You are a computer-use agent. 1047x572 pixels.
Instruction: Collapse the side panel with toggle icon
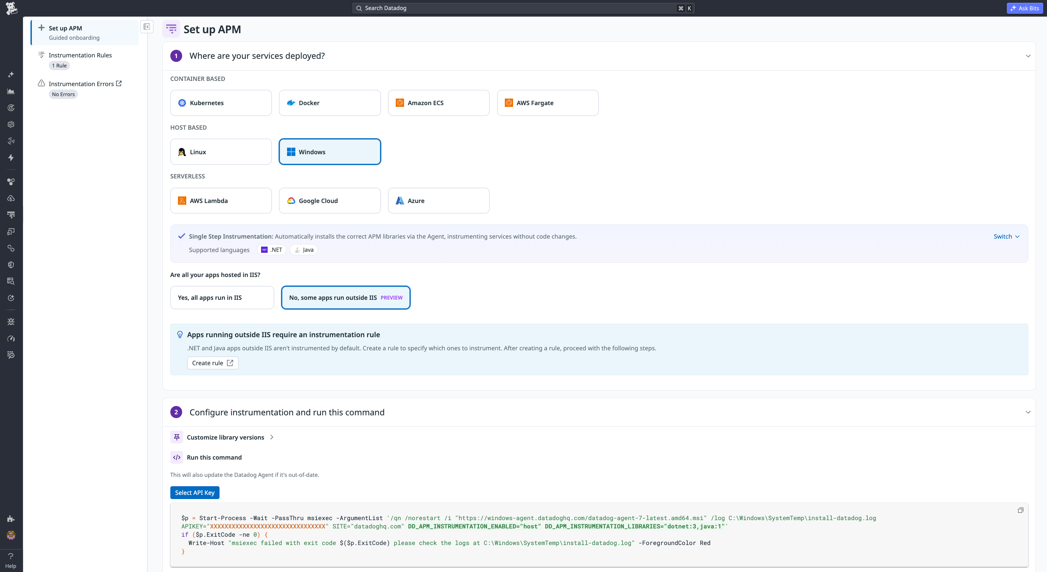[x=147, y=27]
